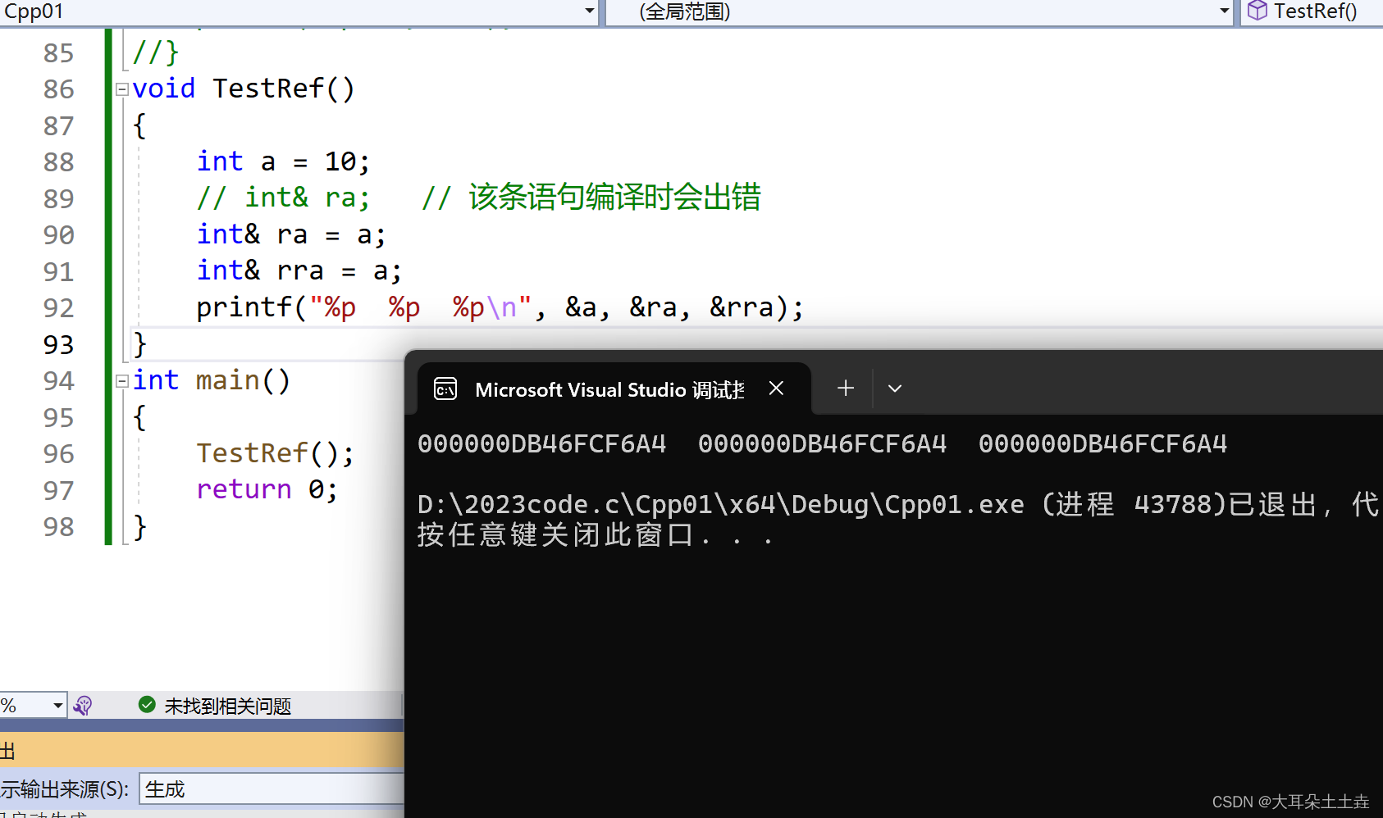Click the 'void TestRef()' function declaration
The image size is (1383, 818).
click(244, 89)
